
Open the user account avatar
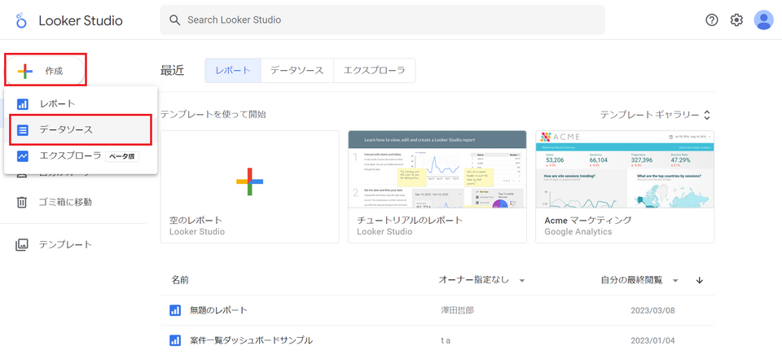click(763, 20)
